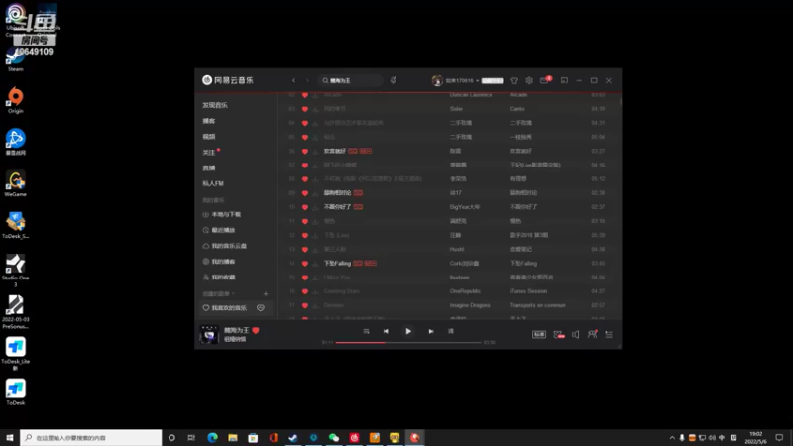Click artist OneRepublic in row 16
This screenshot has height=446, width=793.
click(465, 291)
